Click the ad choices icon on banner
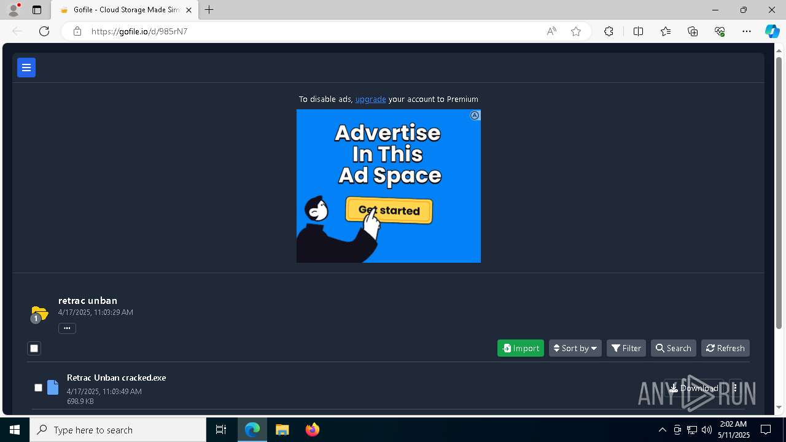 (475, 115)
